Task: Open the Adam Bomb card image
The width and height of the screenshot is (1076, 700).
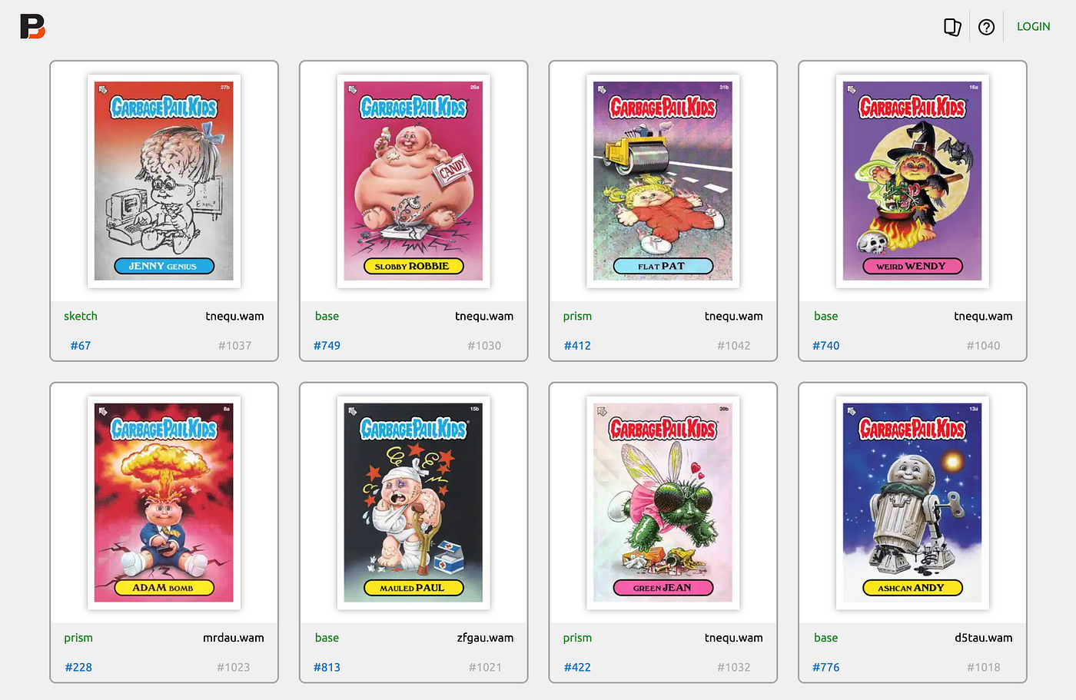Action: coord(164,503)
